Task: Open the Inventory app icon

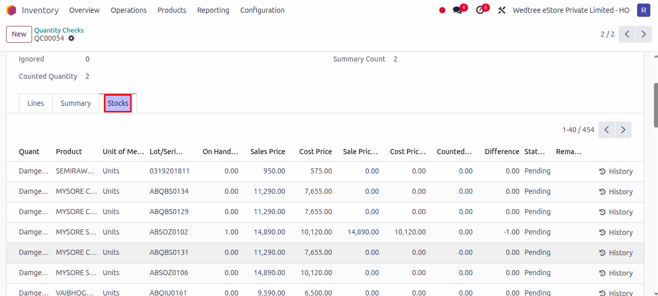Action: pos(11,10)
